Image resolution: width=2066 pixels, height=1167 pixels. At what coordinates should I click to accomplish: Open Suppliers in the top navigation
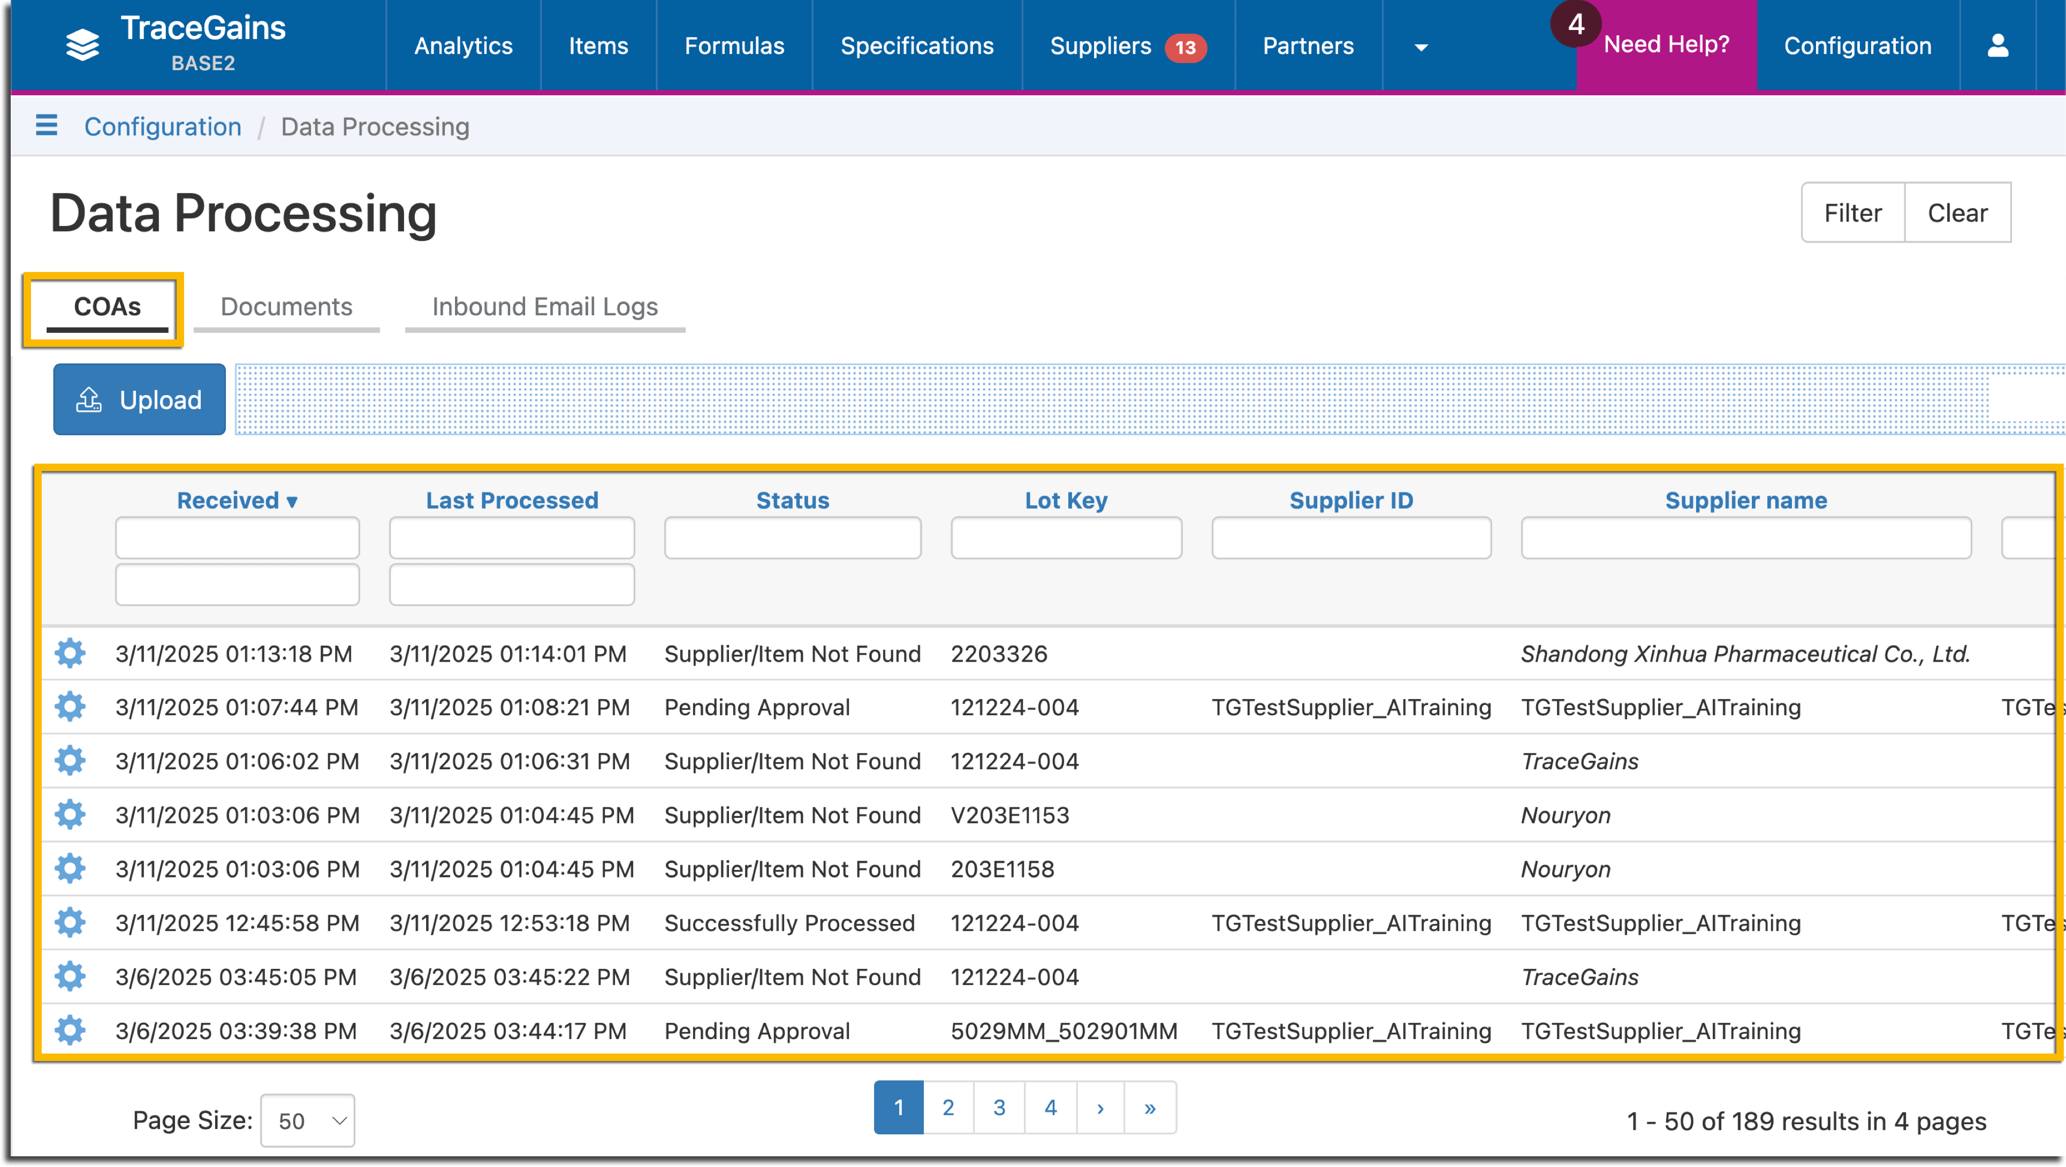pyautogui.click(x=1100, y=46)
